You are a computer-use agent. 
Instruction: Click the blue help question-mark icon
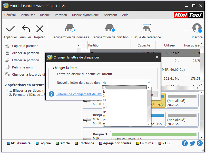[x=51, y=94]
